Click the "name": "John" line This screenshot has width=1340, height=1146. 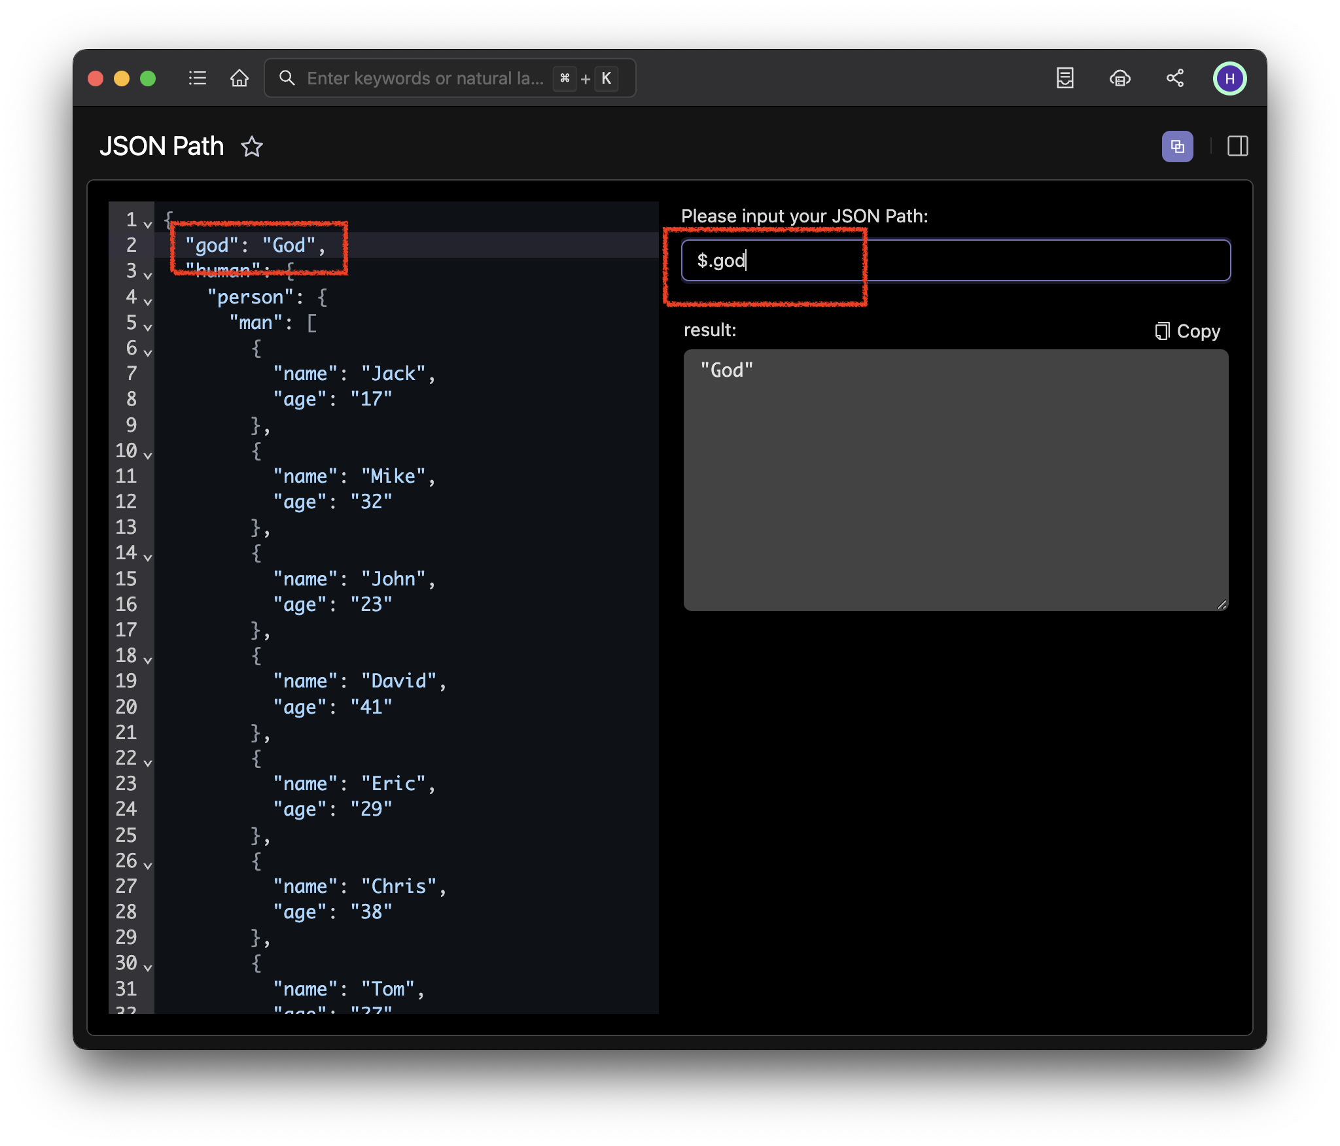[x=354, y=579]
